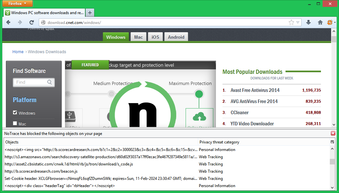Sort by the Objects column header
Viewport: 339px width, 193px height.
pos(101,142)
